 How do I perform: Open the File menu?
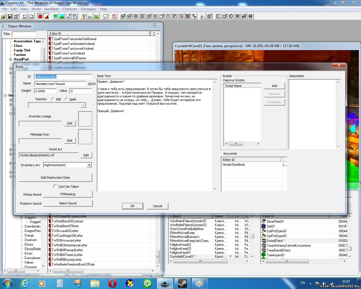(5, 9)
